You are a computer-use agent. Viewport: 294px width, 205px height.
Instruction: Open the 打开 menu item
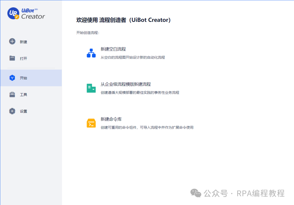pos(31,58)
